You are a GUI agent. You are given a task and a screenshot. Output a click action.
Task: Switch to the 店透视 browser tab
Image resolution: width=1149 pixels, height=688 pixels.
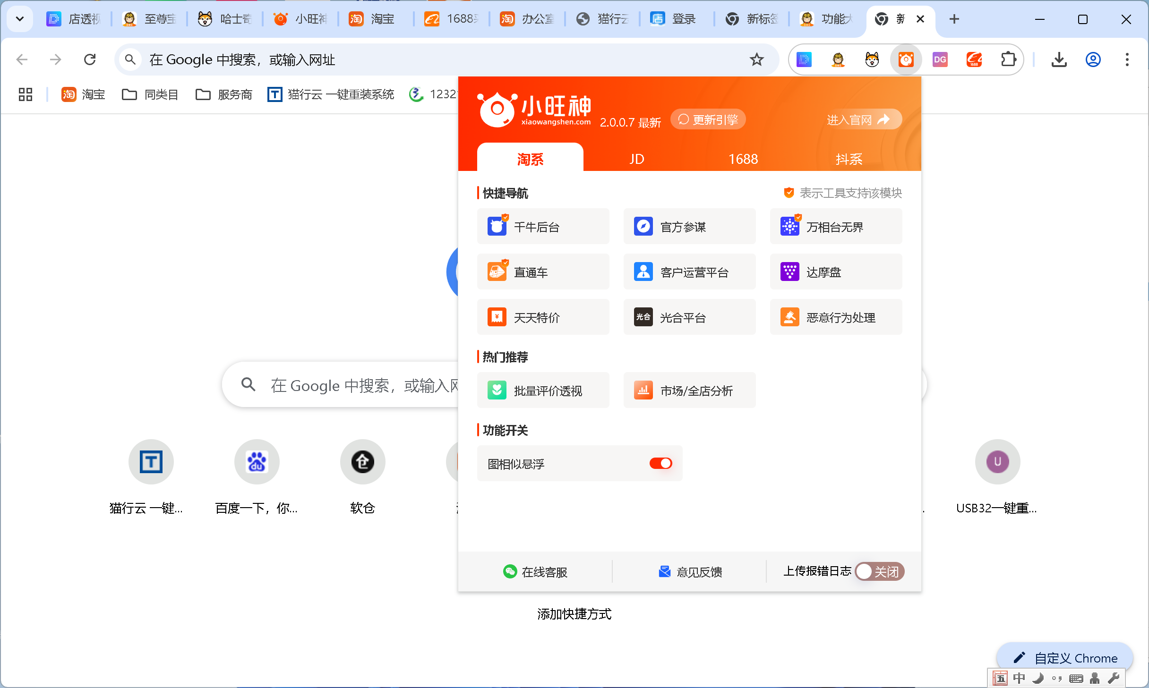point(74,19)
